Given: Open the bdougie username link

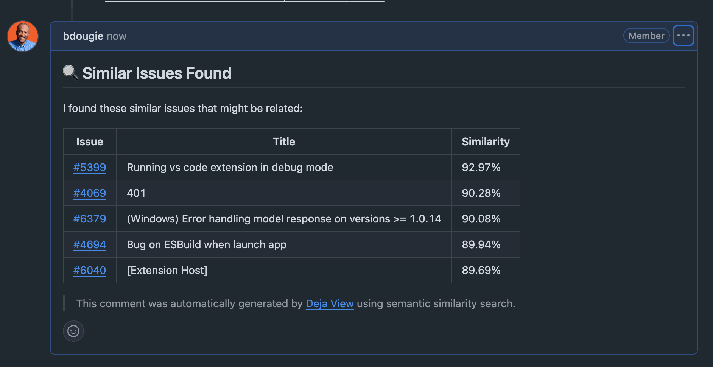Looking at the screenshot, I should (x=83, y=36).
